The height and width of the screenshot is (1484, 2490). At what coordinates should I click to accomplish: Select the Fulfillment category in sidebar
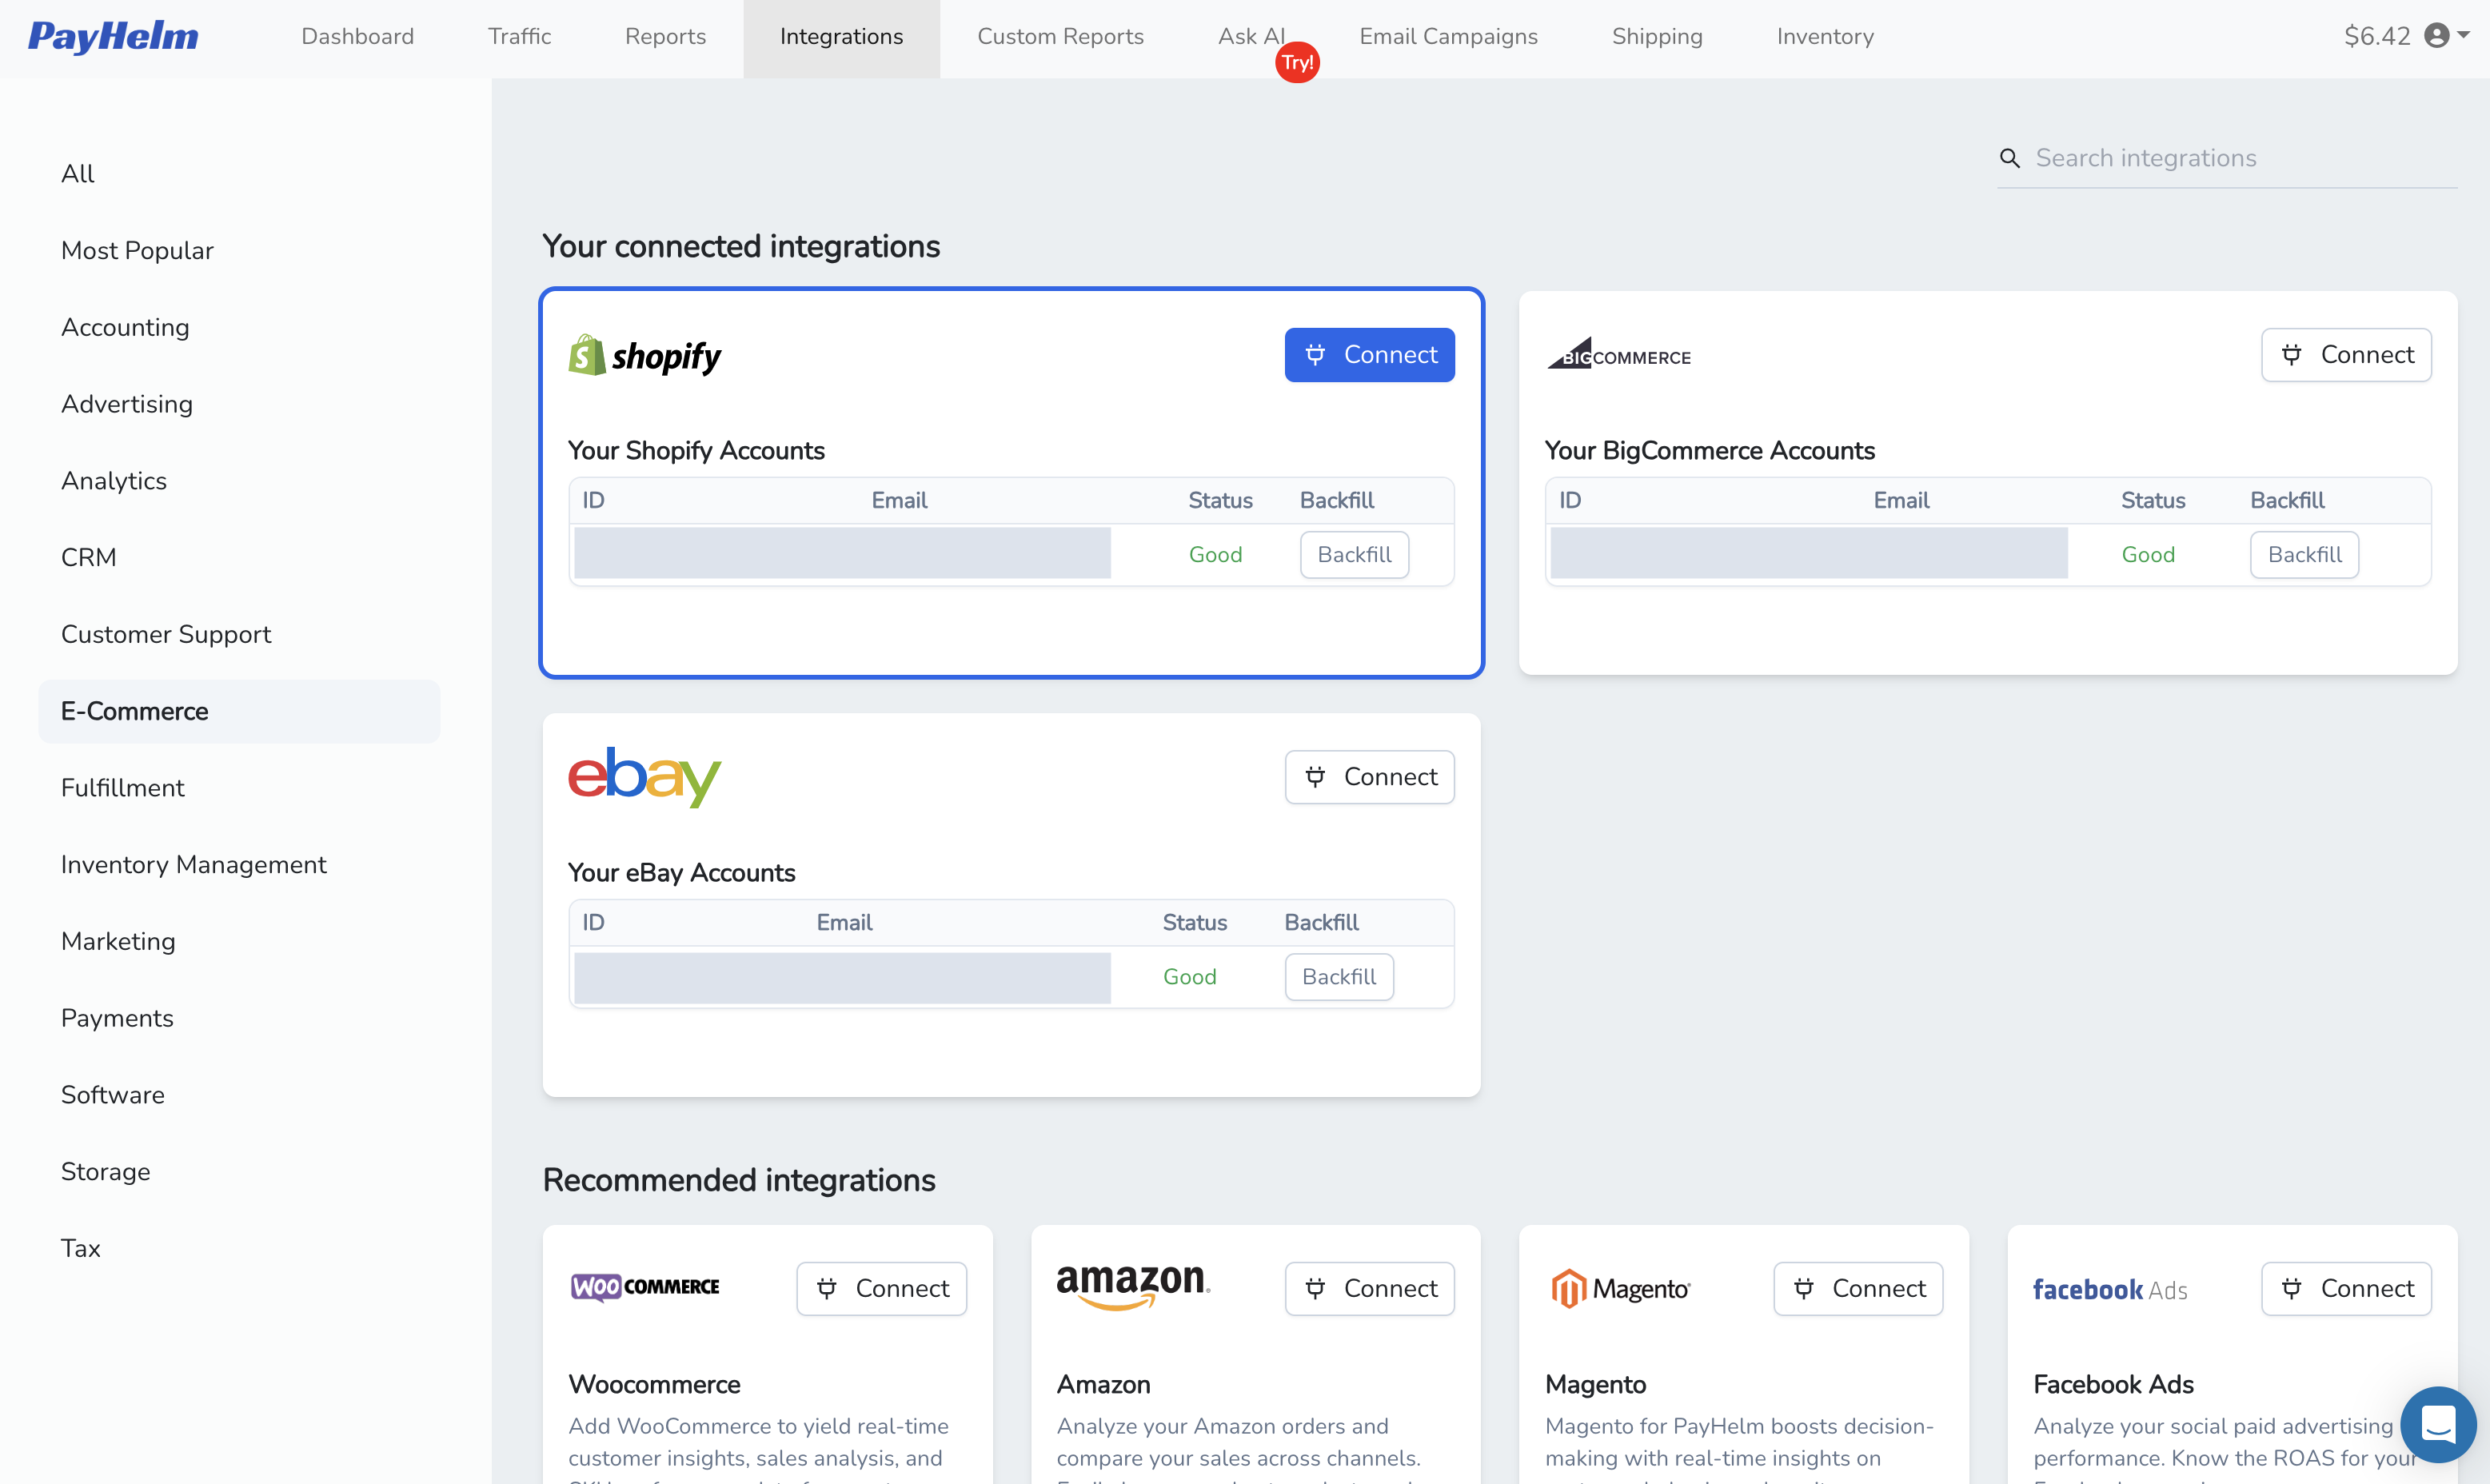coord(122,787)
